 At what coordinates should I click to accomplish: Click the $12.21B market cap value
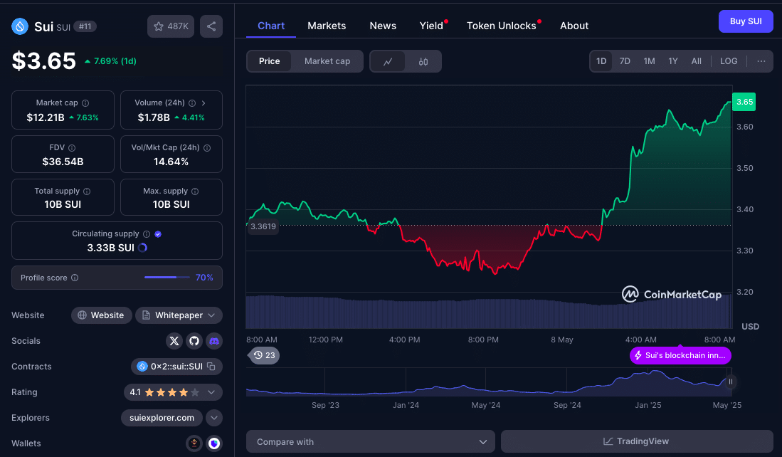tap(46, 117)
